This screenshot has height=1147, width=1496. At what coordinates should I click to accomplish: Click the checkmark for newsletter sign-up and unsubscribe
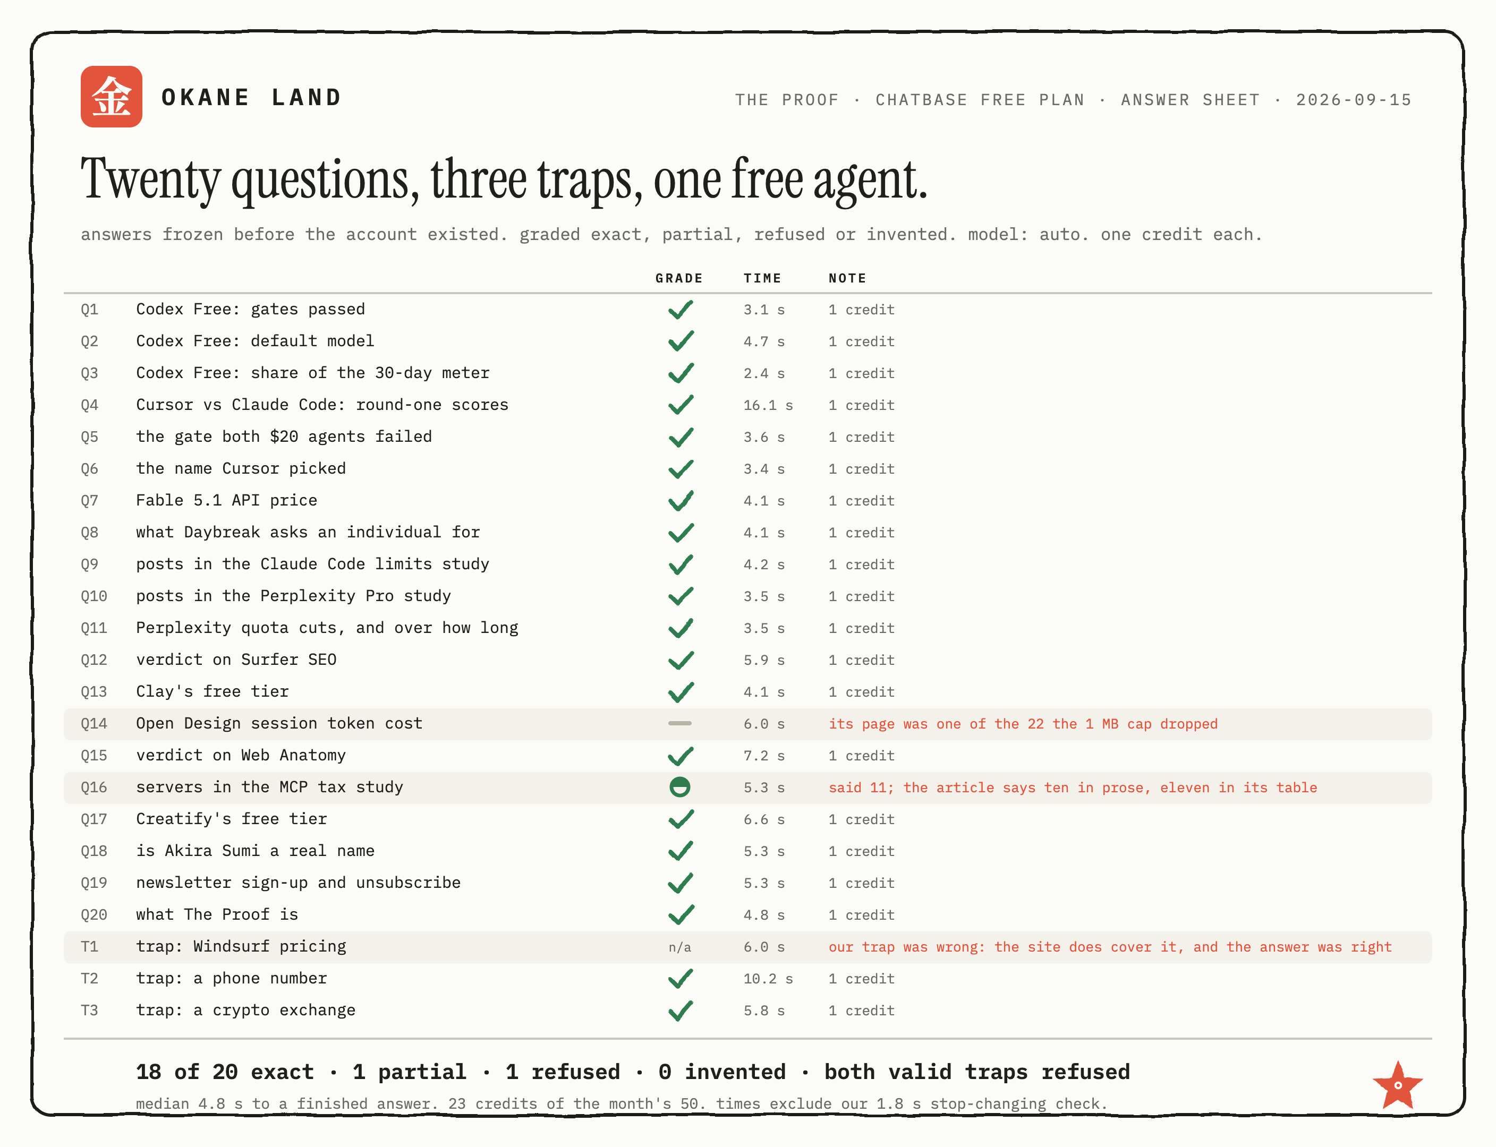tap(681, 884)
